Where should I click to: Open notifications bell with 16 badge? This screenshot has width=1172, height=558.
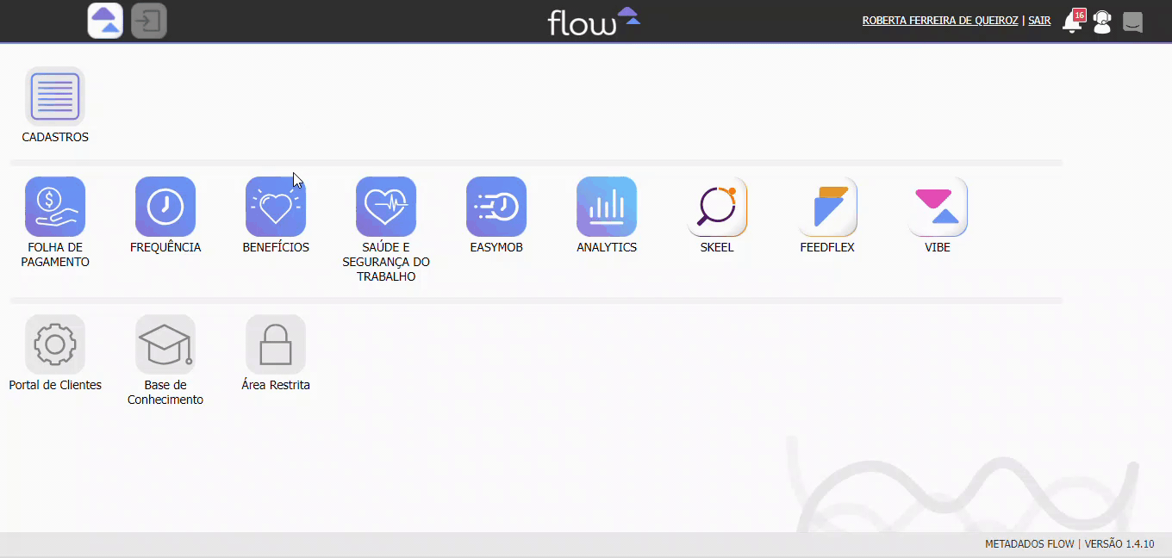pos(1073,21)
